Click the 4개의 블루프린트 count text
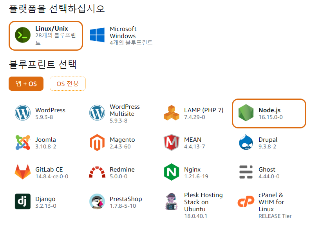 click(x=131, y=42)
